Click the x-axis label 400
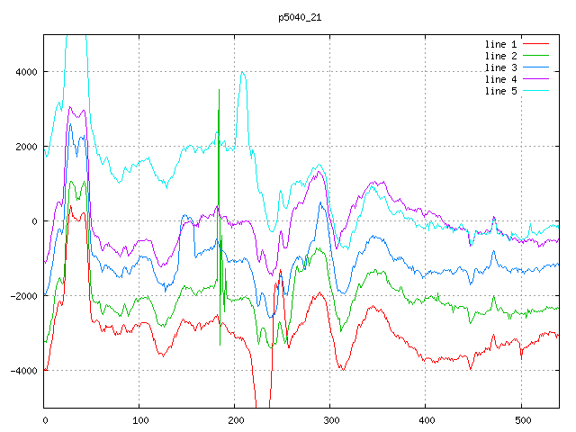The height and width of the screenshot is (432, 576). tap(427, 420)
